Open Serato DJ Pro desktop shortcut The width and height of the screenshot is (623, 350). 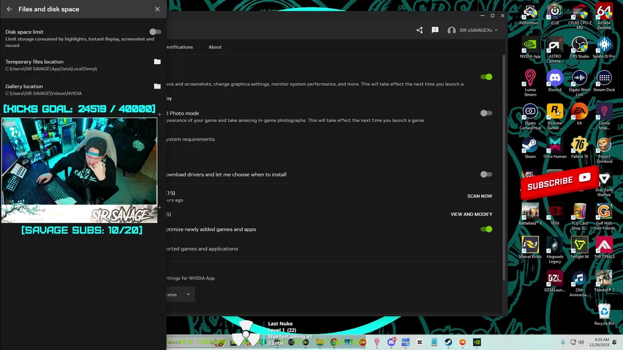(x=604, y=48)
